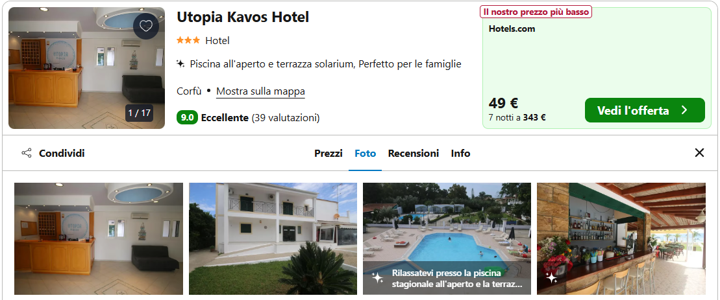Open the Prezzi tab
This screenshot has height=300, width=720.
click(x=329, y=154)
